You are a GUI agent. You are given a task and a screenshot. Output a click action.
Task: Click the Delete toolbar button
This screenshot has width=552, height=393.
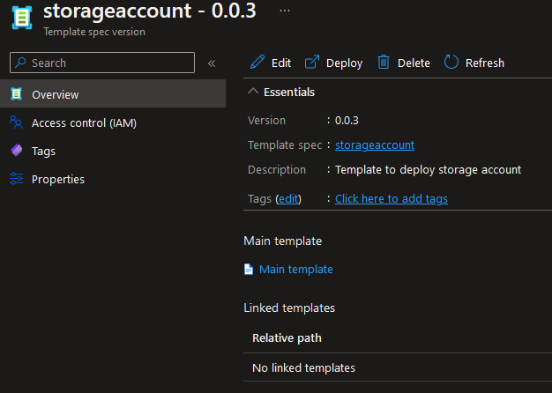[x=404, y=63]
